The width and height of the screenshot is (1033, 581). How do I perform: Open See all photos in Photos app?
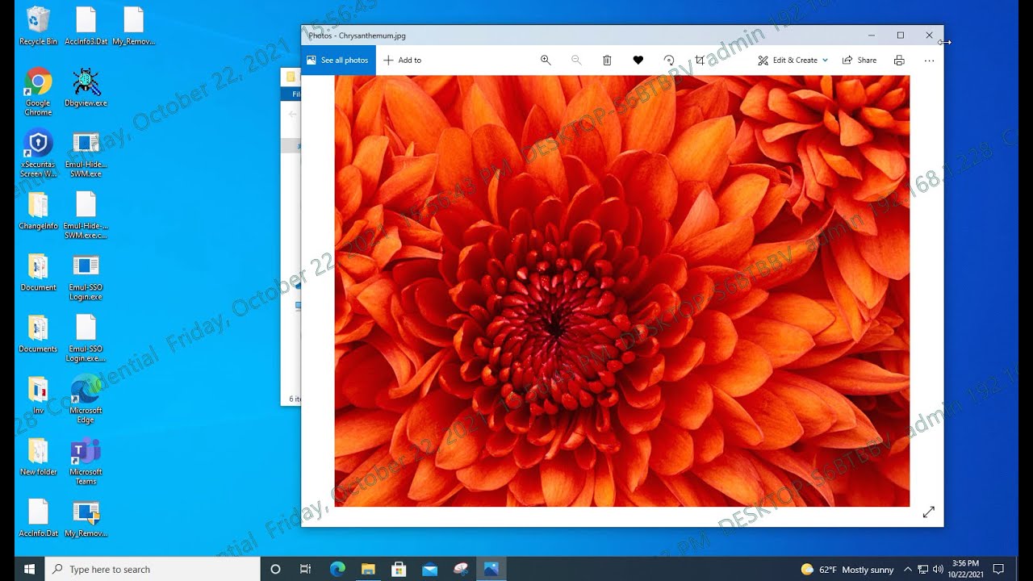[338, 61]
